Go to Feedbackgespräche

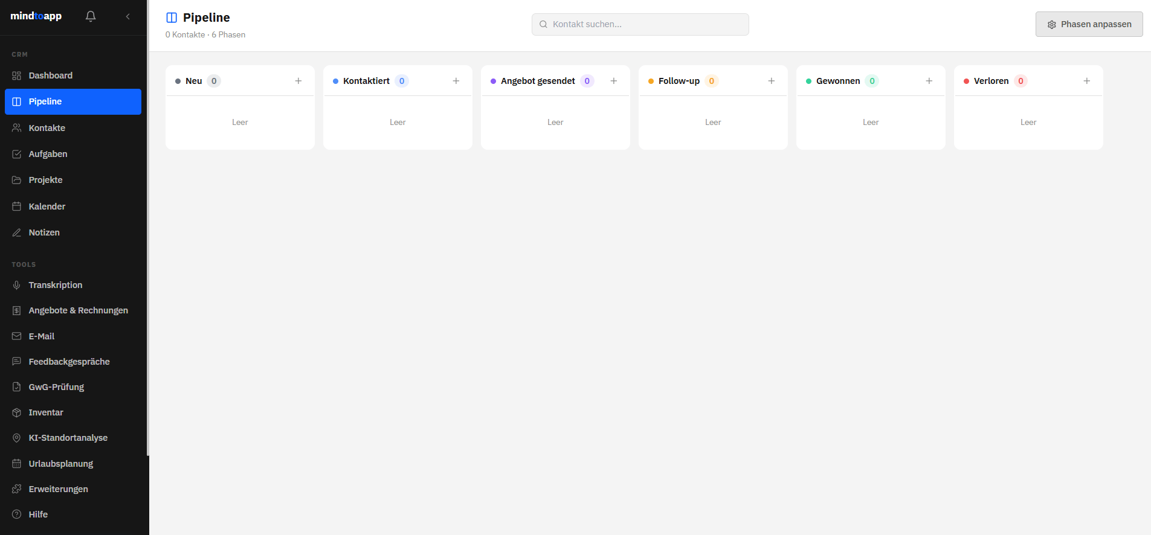(x=73, y=362)
